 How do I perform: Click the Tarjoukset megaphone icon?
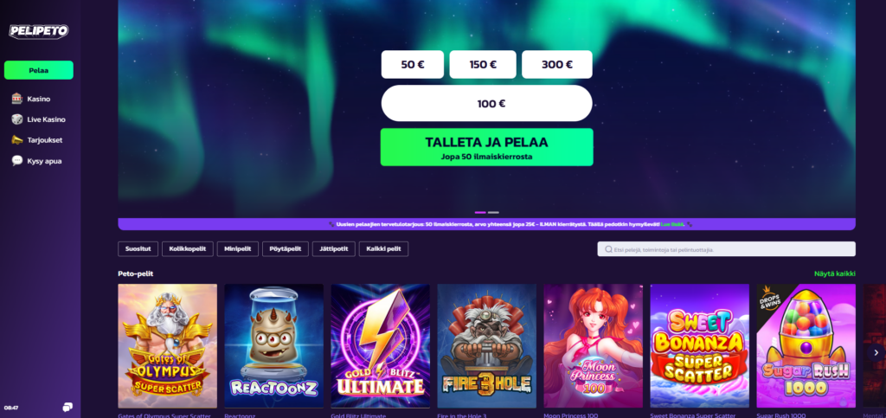(x=17, y=140)
